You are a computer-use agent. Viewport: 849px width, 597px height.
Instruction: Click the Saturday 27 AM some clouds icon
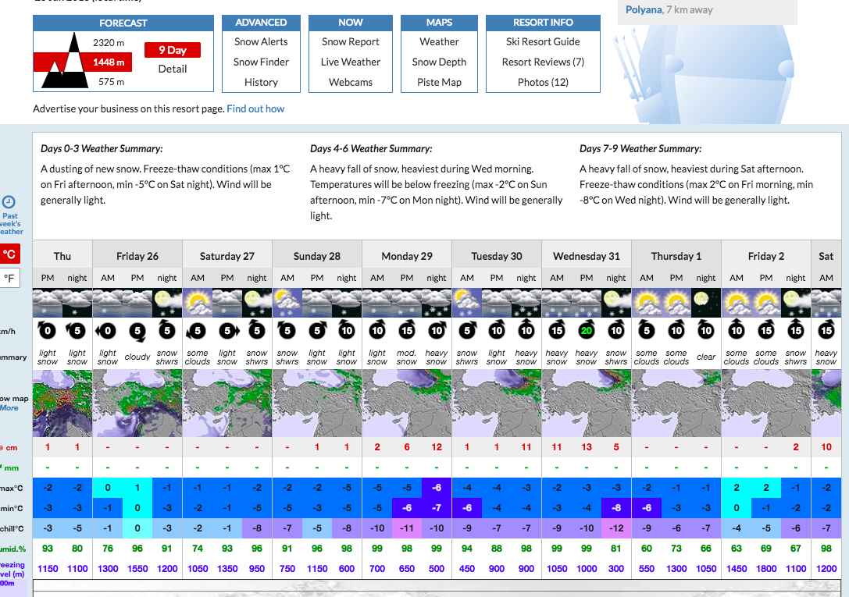coord(198,303)
